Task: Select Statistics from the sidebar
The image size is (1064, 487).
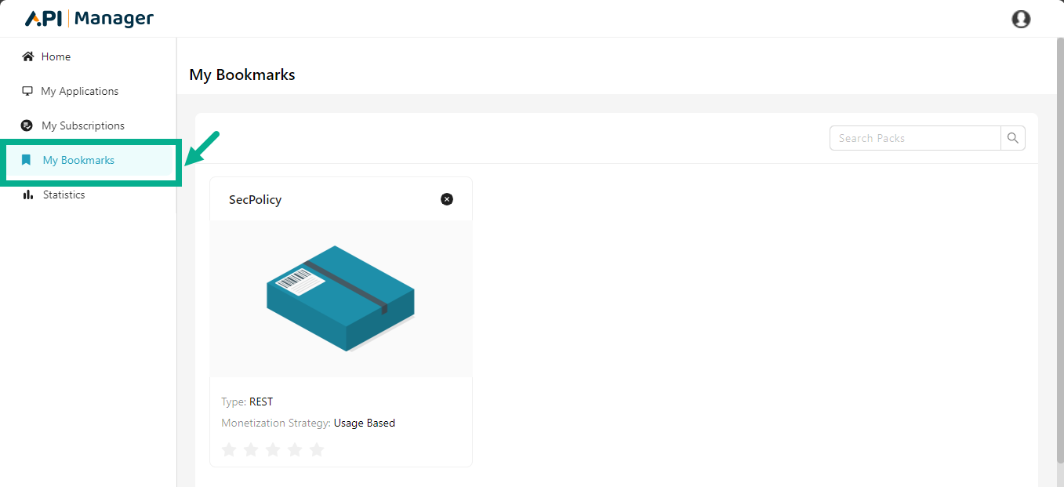Action: 64,194
